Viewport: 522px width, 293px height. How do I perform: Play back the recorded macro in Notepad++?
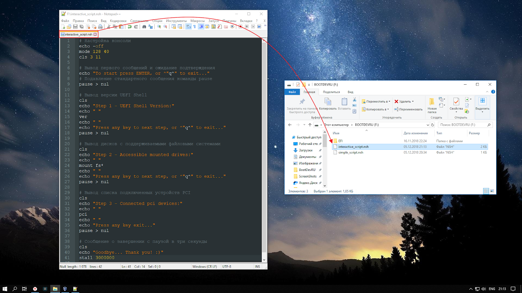(253, 27)
